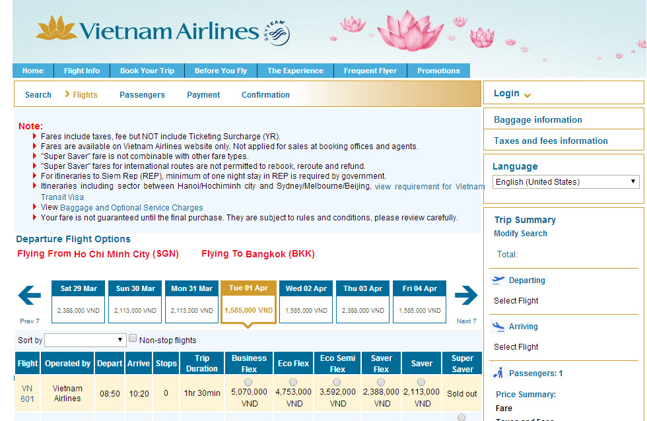
Task: Open the Book Your Trip menu
Action: [x=147, y=71]
